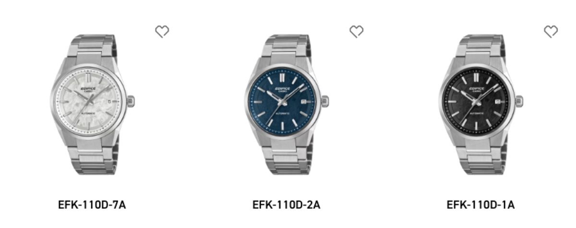Click the crown of the blue dial watch

coord(325,101)
